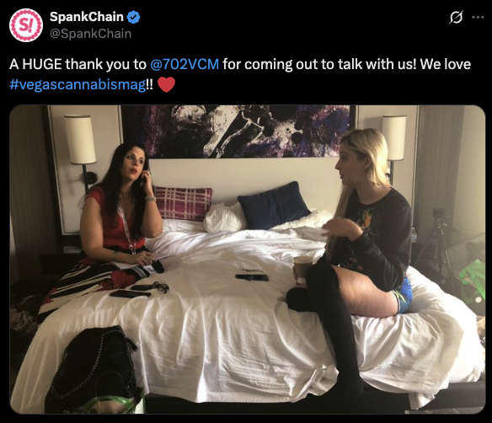
Task: Open the three-dot more options menu
Action: click(x=478, y=17)
